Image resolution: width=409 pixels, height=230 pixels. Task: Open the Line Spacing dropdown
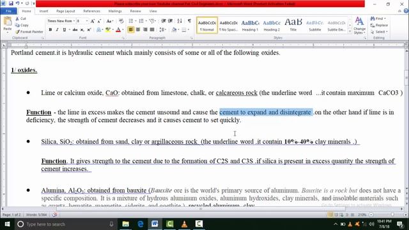(162, 30)
